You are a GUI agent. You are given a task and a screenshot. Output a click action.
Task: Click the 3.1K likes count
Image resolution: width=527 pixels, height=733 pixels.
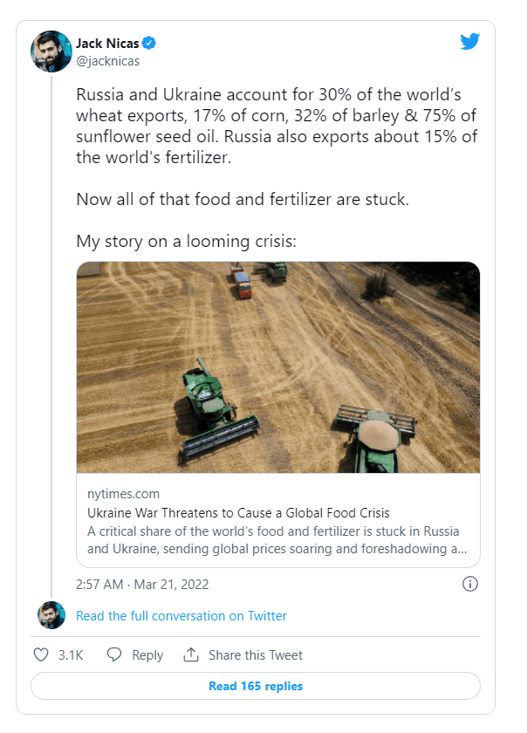tap(70, 654)
